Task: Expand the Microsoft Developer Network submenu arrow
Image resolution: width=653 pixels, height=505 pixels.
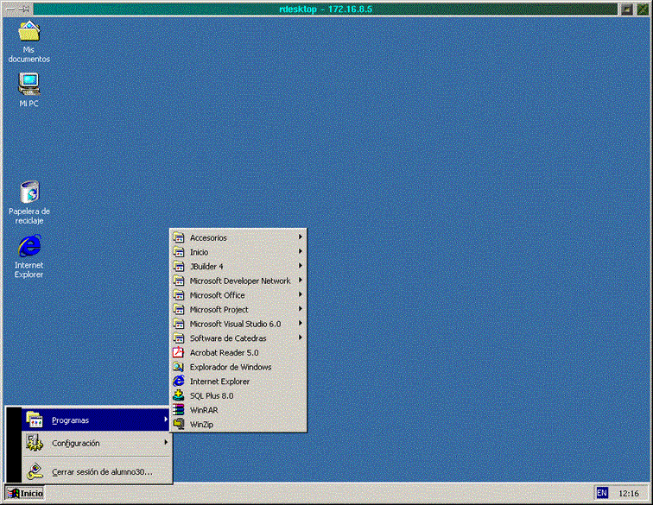Action: pos(300,281)
